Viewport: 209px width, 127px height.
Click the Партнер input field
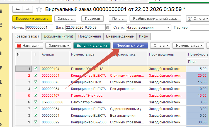tap(200, 28)
